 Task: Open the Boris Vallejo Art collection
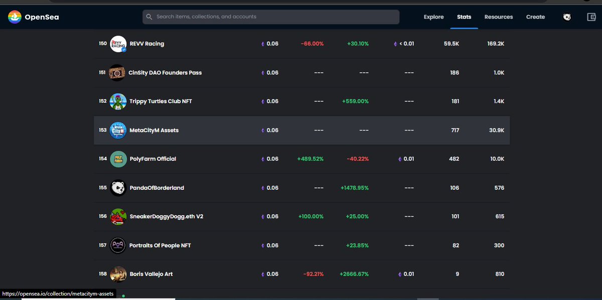pyautogui.click(x=151, y=274)
